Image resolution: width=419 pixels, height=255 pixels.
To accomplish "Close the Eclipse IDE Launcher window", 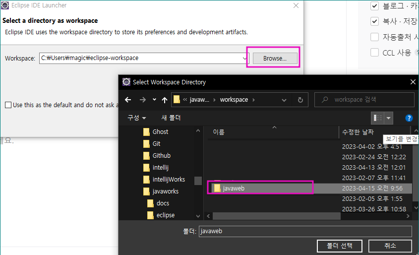I will (296, 5).
